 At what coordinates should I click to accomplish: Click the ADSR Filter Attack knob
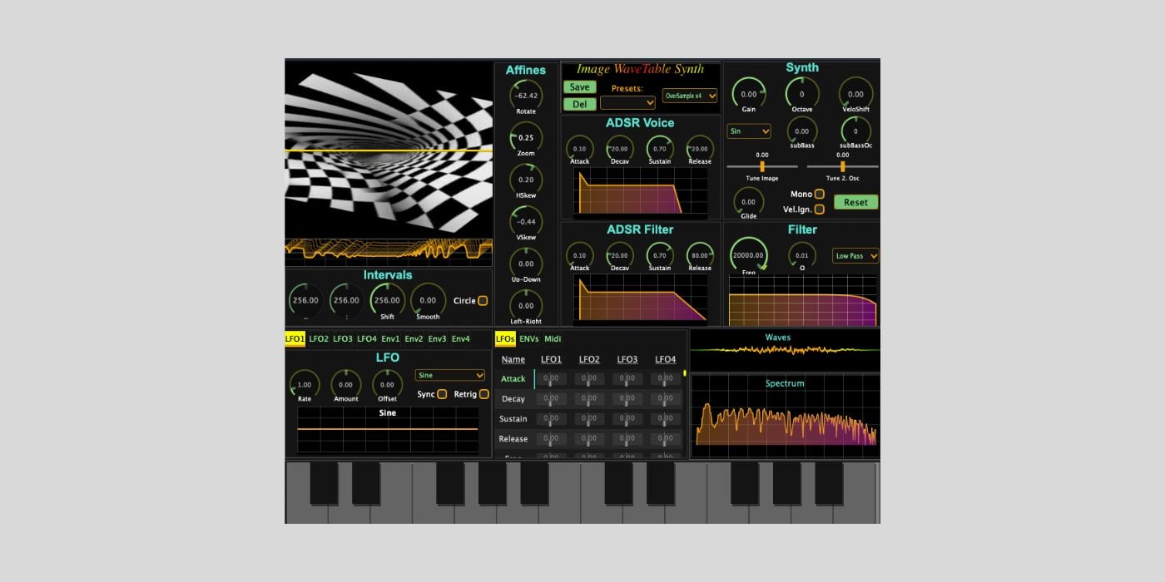pos(579,255)
